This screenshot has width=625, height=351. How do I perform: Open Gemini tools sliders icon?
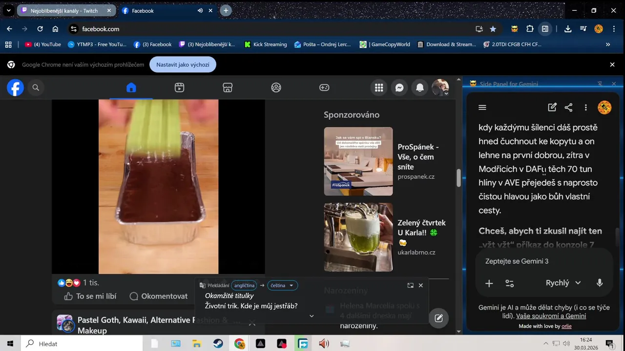point(510,283)
